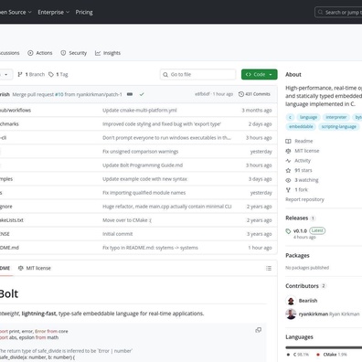
Task: Open the 431 Commits history
Action: pyautogui.click(x=254, y=94)
